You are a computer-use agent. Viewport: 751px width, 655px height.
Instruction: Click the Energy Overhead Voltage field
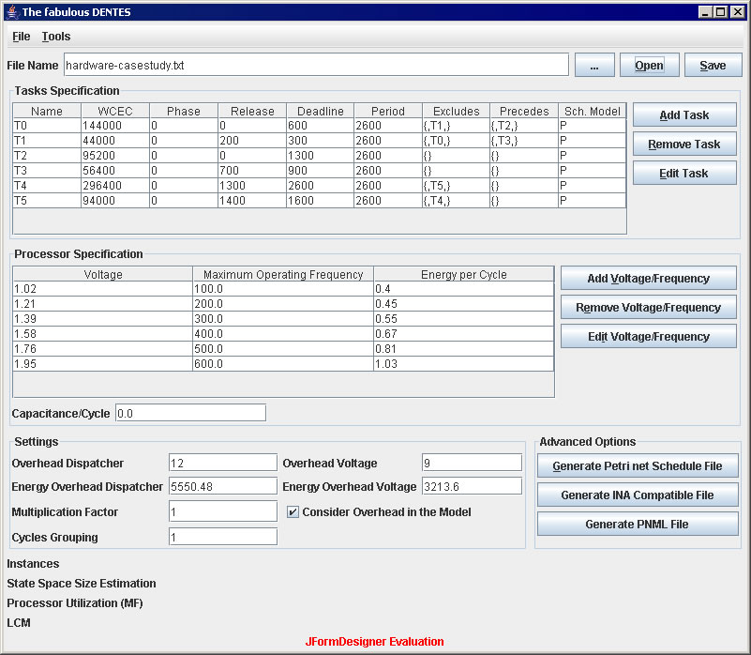(x=472, y=486)
